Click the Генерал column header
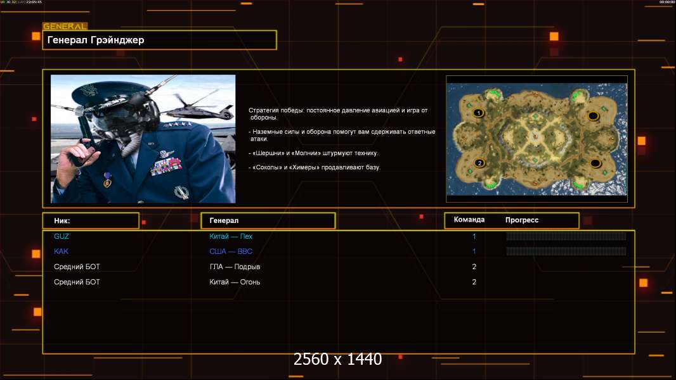The height and width of the screenshot is (380, 676). 268,220
